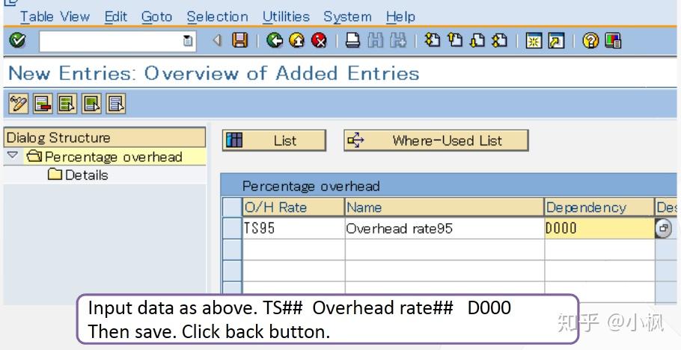Click the pencil Change/Display toggle icon
Image resolution: width=681 pixels, height=350 pixels.
[x=18, y=104]
